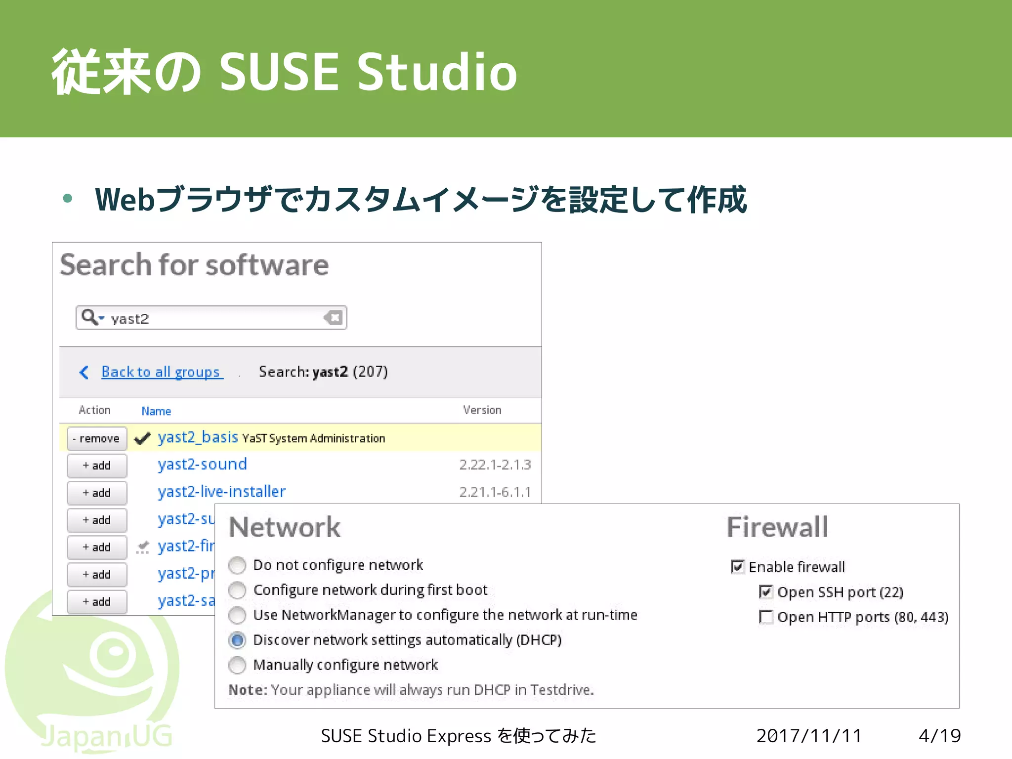Select Discover network settings automatically (DHCP)
The width and height of the screenshot is (1012, 759).
[237, 640]
